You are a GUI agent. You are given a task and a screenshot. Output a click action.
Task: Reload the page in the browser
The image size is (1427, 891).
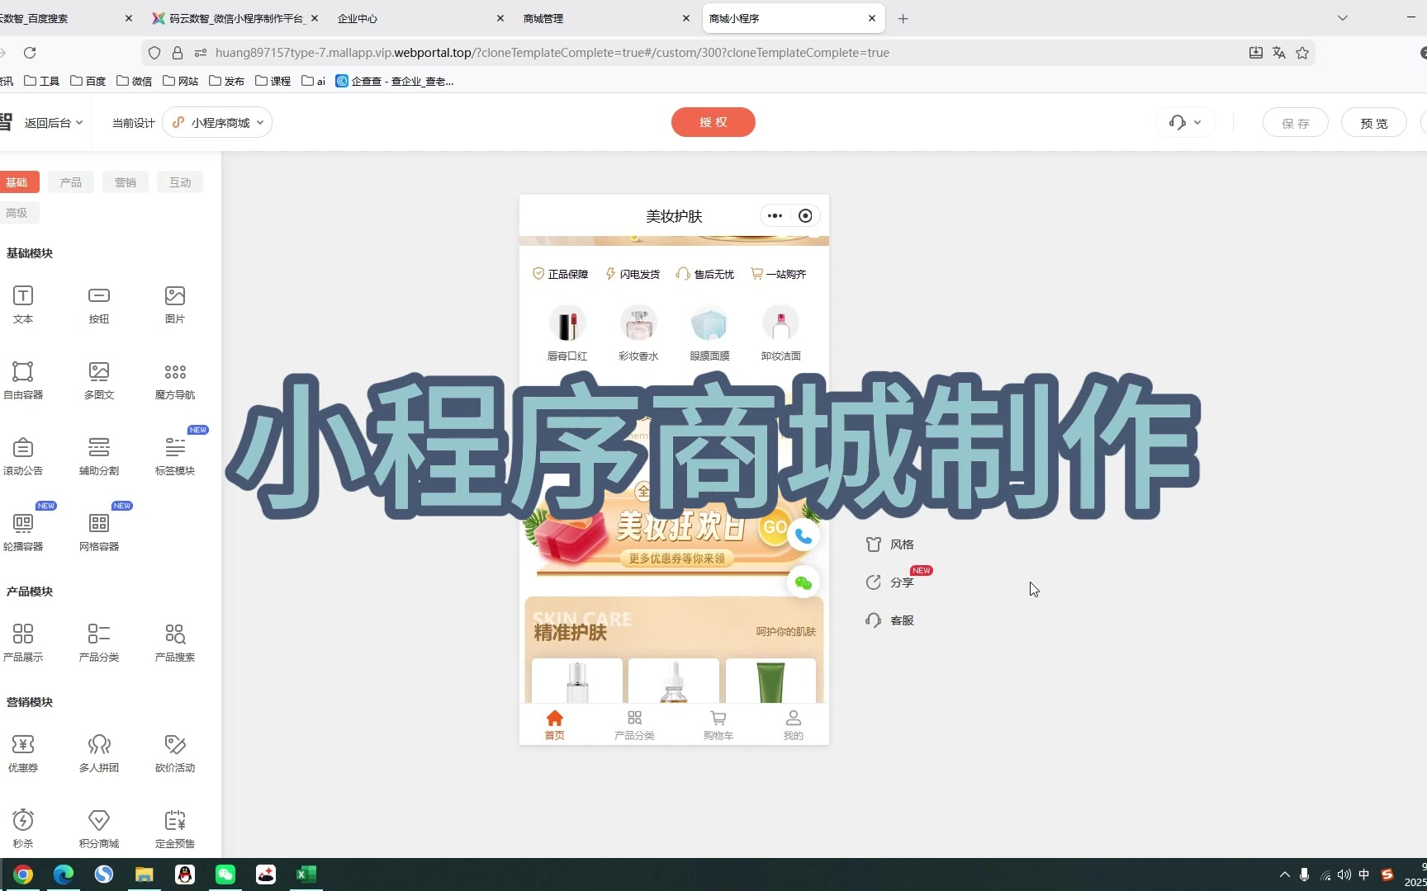(30, 53)
